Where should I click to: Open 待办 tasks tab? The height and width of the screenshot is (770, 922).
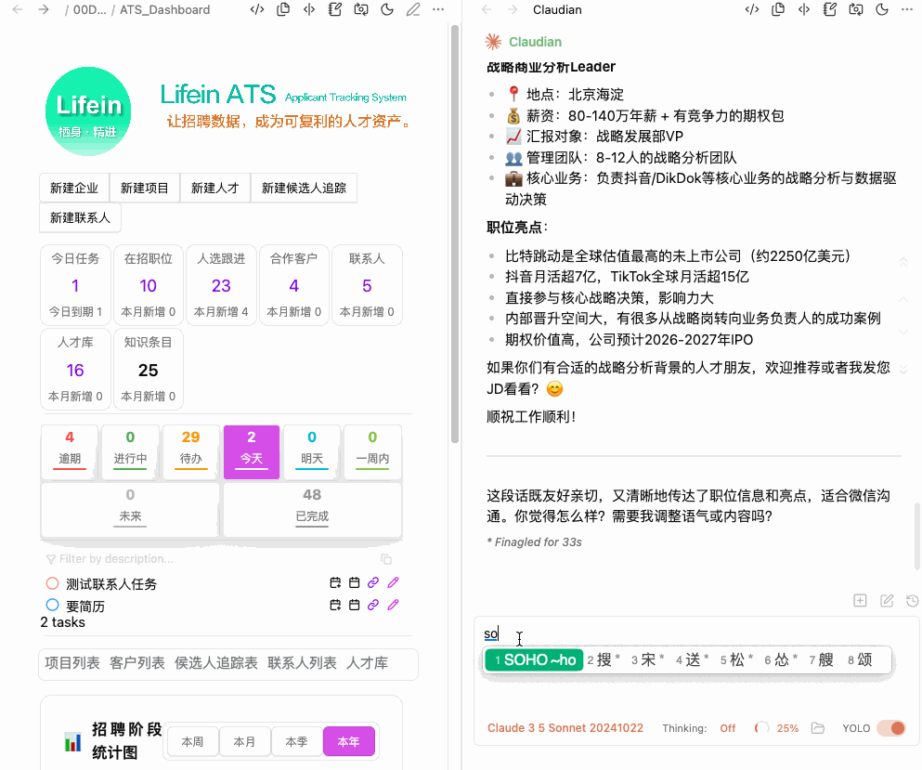point(190,451)
